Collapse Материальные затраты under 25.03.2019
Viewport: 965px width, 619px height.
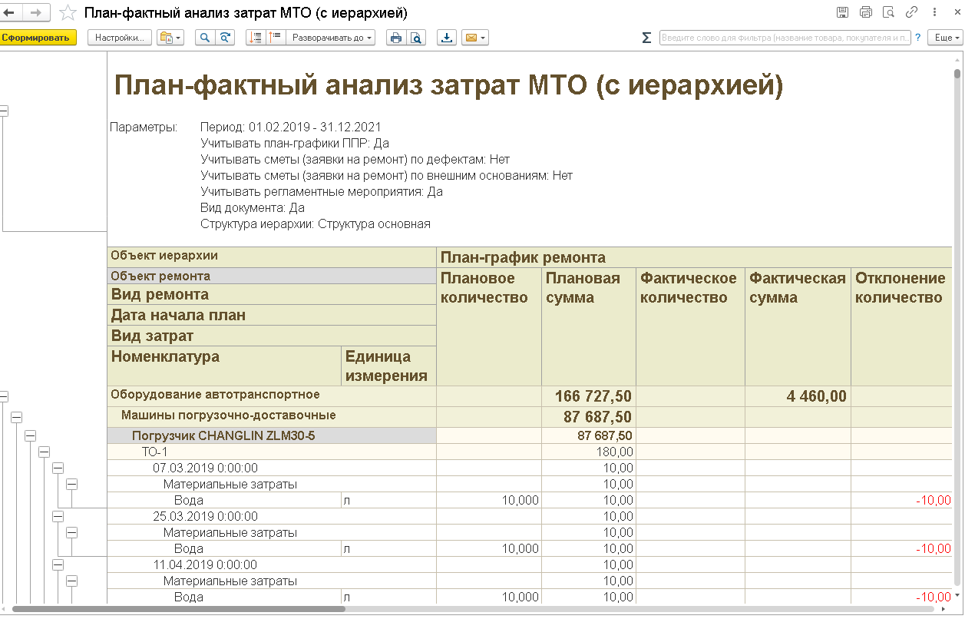[x=71, y=532]
